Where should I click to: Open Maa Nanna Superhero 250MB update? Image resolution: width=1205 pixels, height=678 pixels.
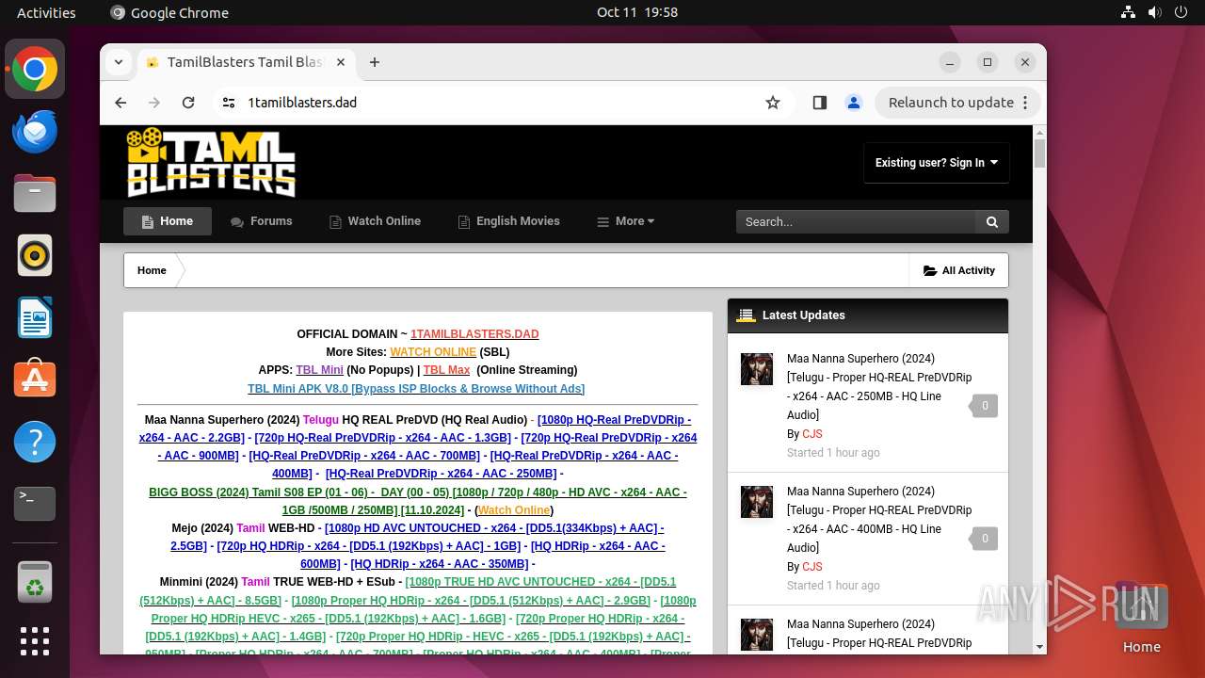(x=879, y=387)
